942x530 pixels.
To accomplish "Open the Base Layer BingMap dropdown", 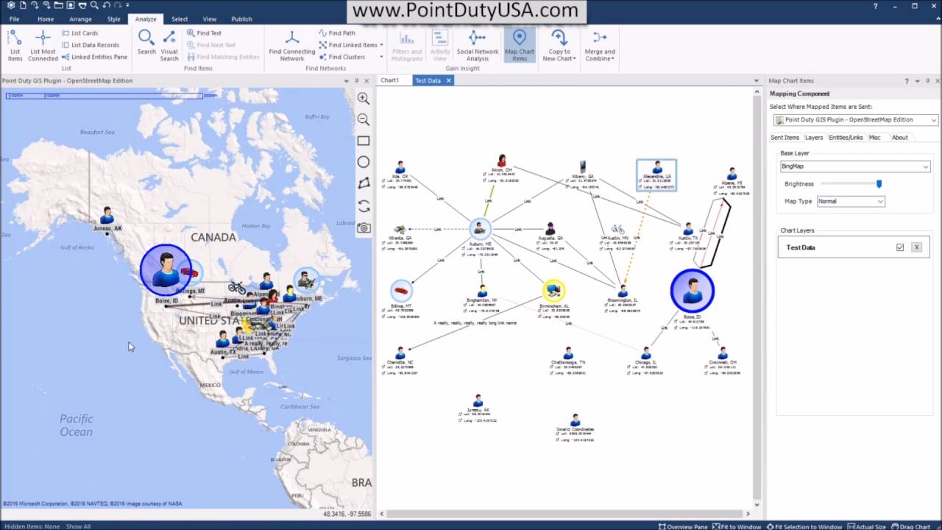I will 855,166.
